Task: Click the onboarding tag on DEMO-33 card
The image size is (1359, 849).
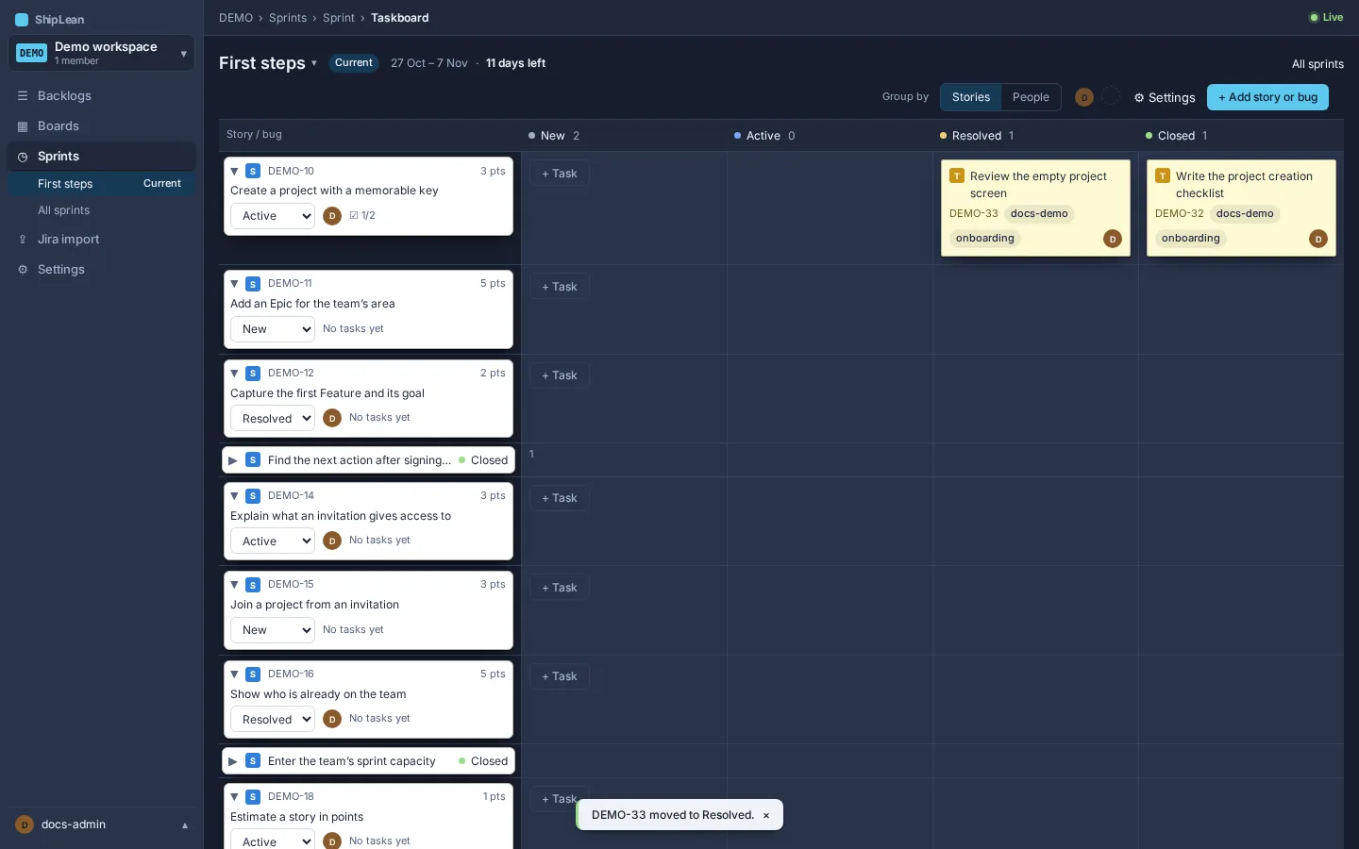Action: click(984, 239)
